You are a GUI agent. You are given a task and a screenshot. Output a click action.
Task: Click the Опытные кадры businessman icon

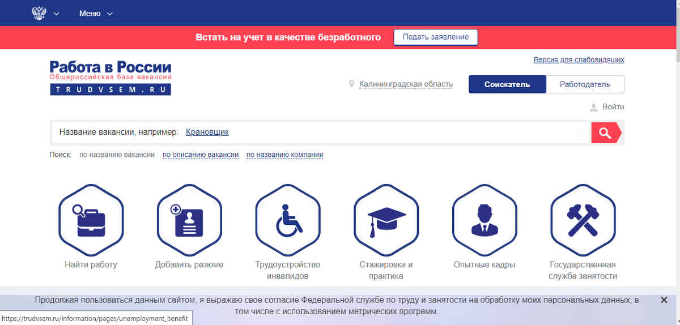point(484,220)
